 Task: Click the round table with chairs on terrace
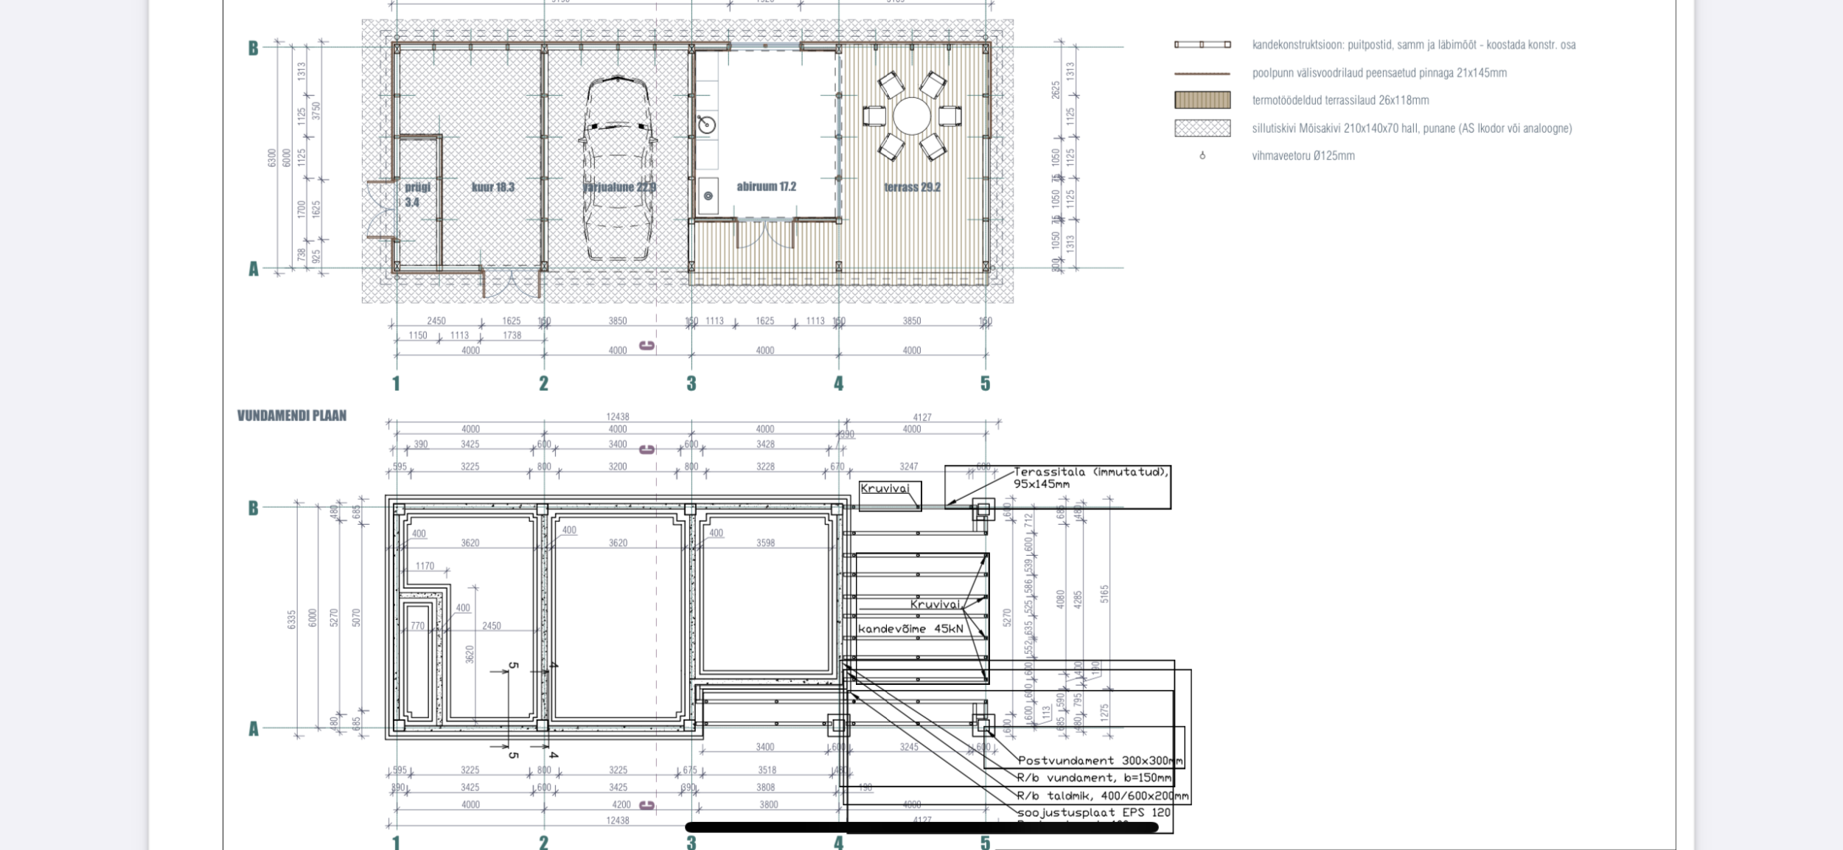[912, 116]
